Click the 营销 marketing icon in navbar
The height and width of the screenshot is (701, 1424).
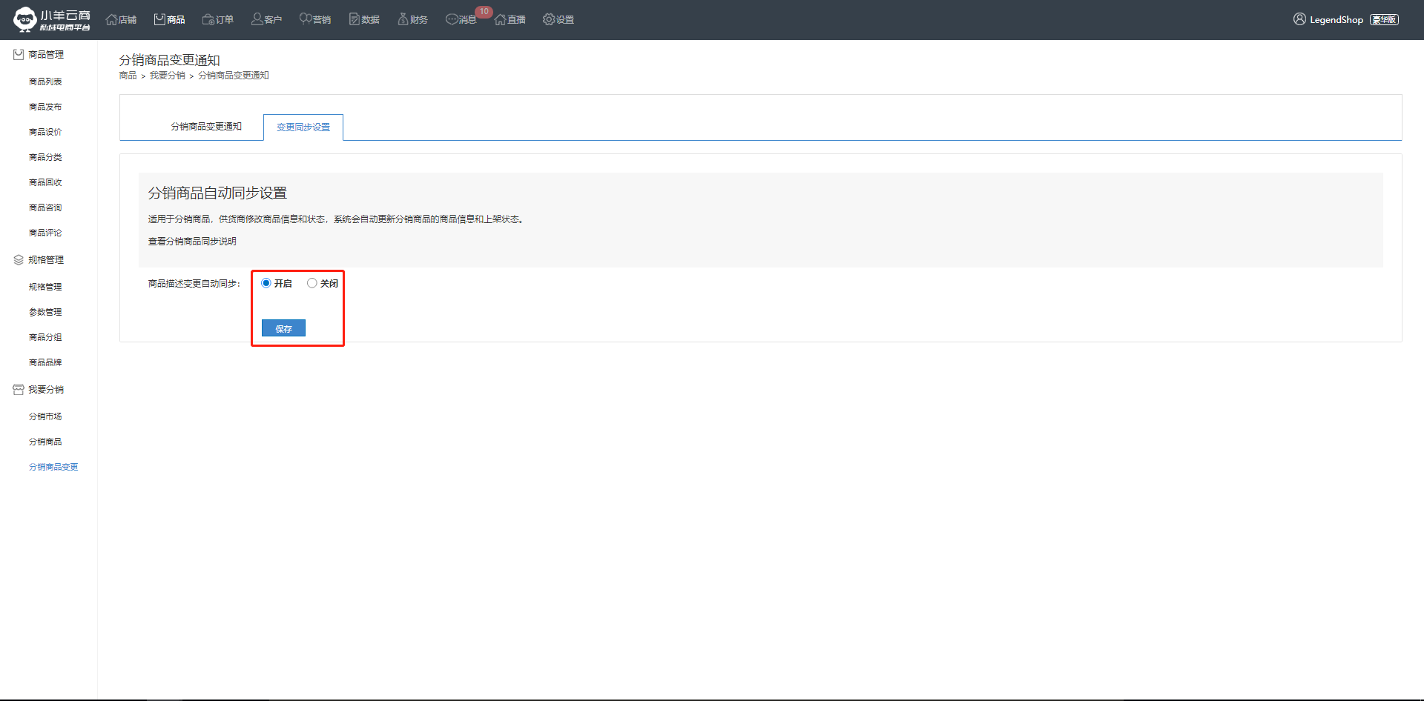tap(306, 19)
